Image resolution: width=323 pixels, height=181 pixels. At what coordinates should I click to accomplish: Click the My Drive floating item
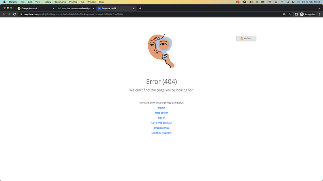[246, 38]
